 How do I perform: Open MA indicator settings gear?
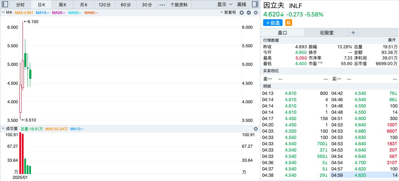pyautogui.click(x=255, y=13)
